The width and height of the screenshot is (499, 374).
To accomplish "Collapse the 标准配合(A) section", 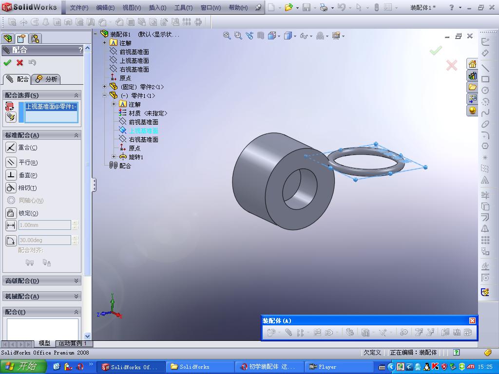I will click(x=76, y=135).
